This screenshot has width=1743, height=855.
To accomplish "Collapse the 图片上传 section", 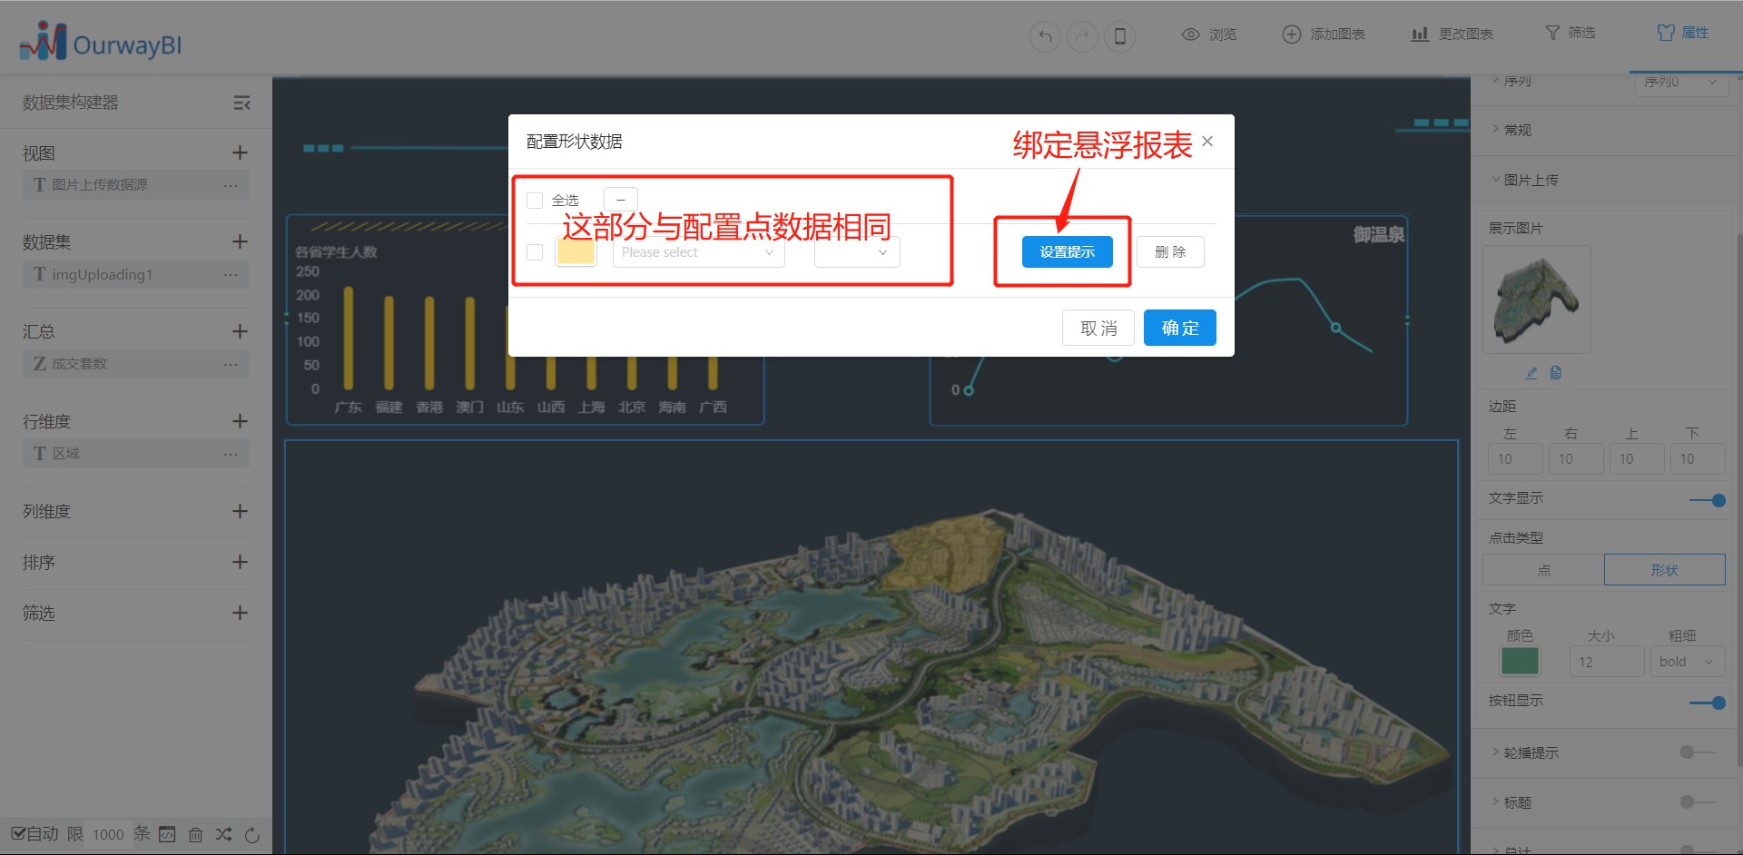I will tap(1525, 180).
